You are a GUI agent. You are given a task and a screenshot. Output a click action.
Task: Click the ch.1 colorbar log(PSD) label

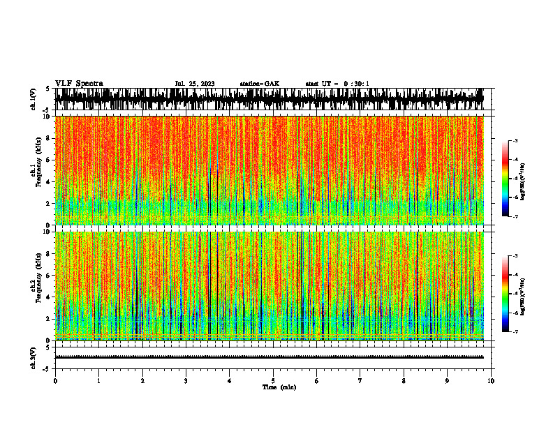pyautogui.click(x=523, y=182)
